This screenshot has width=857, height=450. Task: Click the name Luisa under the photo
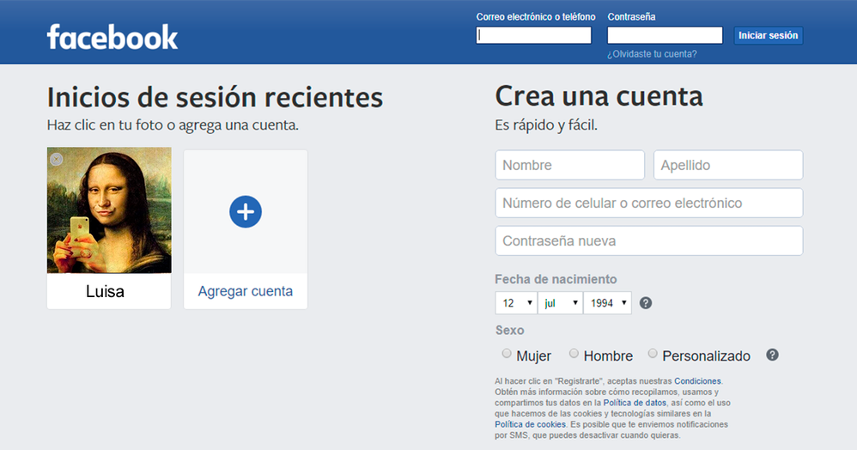point(105,291)
